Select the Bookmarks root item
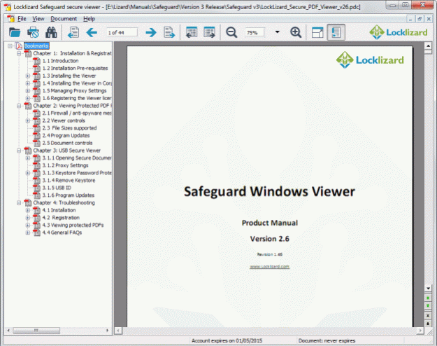This screenshot has height=346, width=437. [36, 46]
